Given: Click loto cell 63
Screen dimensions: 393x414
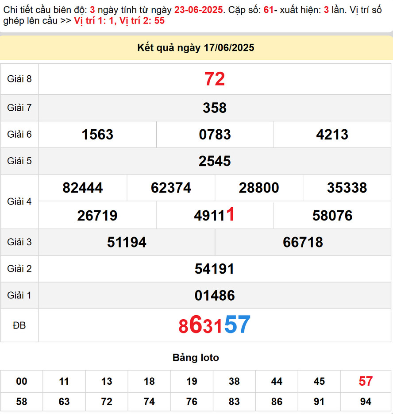Looking at the screenshot, I should [x=64, y=402].
